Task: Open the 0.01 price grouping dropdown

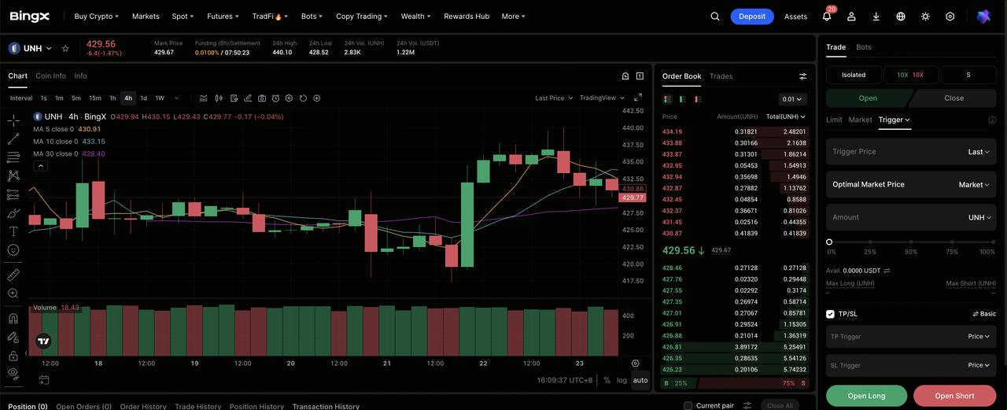Action: (x=791, y=99)
